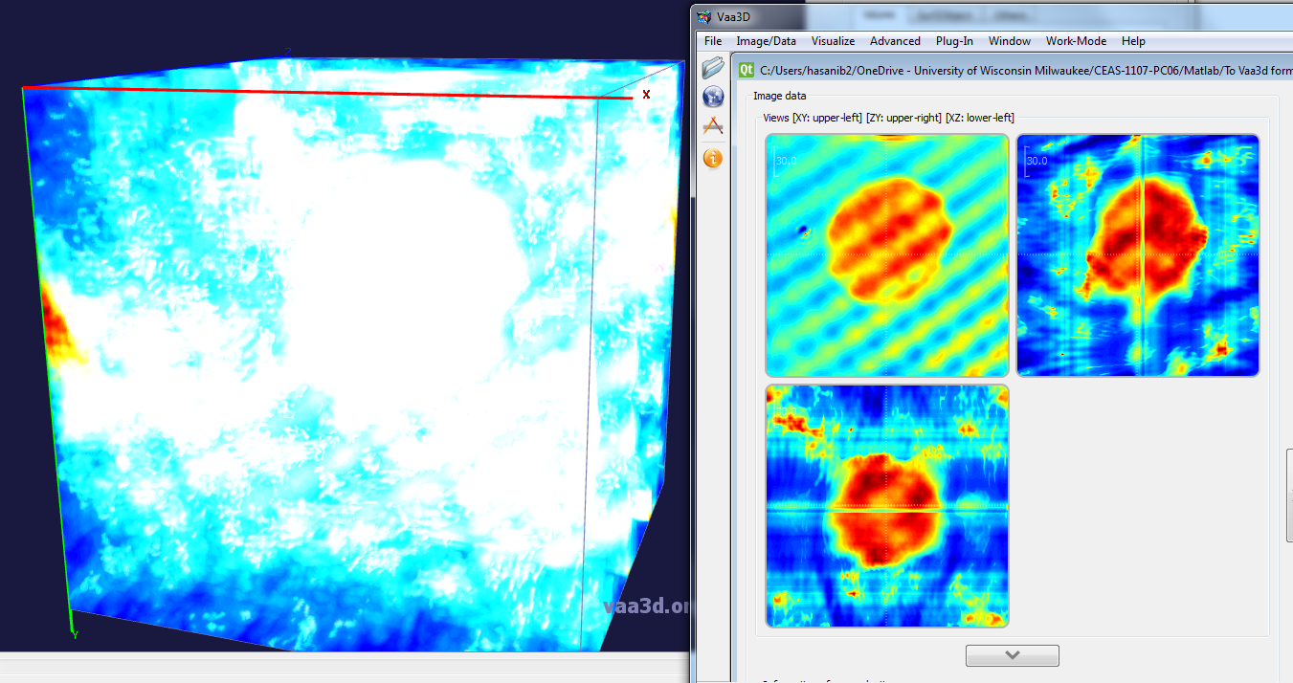Open the Advanced menu
This screenshot has width=1293, height=683.
click(895, 41)
